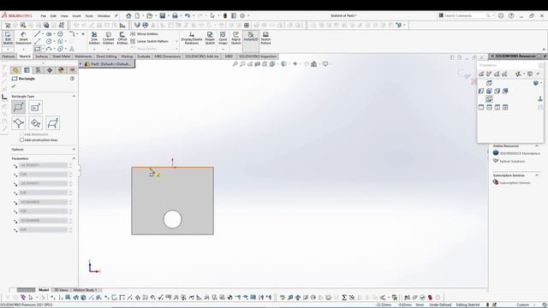Click the Save icon
Viewport: 548px width, 308px height.
162,15
